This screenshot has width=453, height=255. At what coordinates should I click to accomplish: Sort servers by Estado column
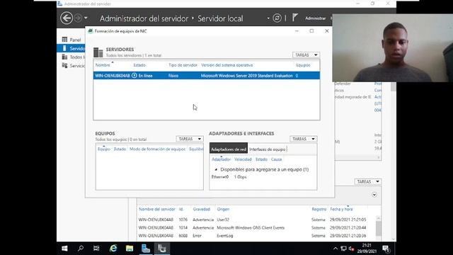(x=139, y=65)
